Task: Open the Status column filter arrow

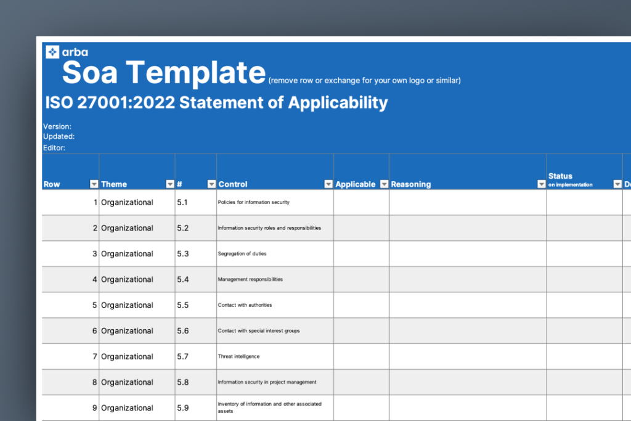Action: tap(617, 184)
